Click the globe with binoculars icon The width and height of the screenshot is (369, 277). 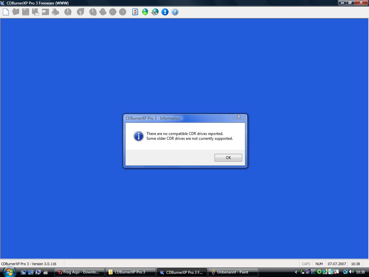tap(155, 12)
